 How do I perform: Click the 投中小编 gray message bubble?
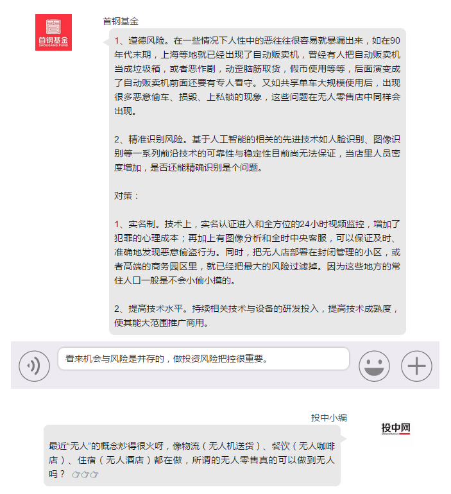pos(192,456)
